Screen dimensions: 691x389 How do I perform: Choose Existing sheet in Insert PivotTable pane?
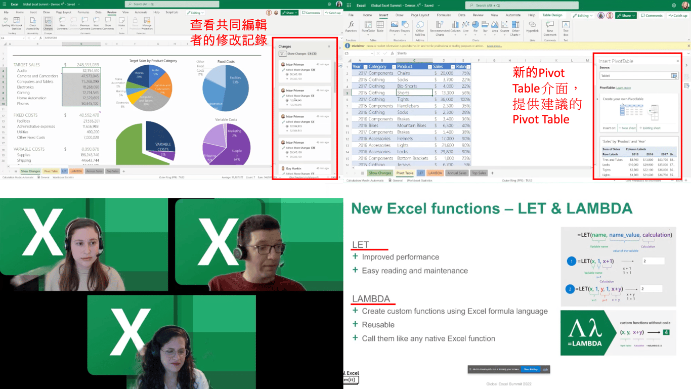(650, 128)
